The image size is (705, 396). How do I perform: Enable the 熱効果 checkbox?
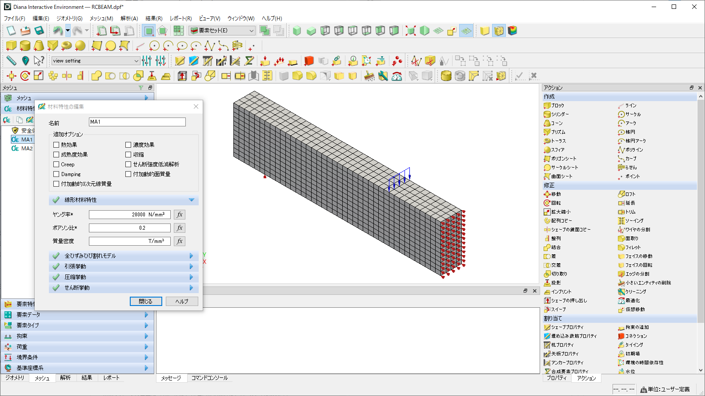click(56, 145)
